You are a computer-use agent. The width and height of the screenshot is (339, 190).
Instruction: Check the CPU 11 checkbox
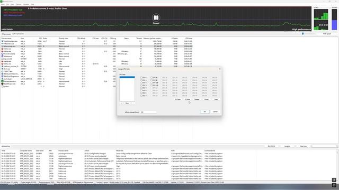point(151,85)
